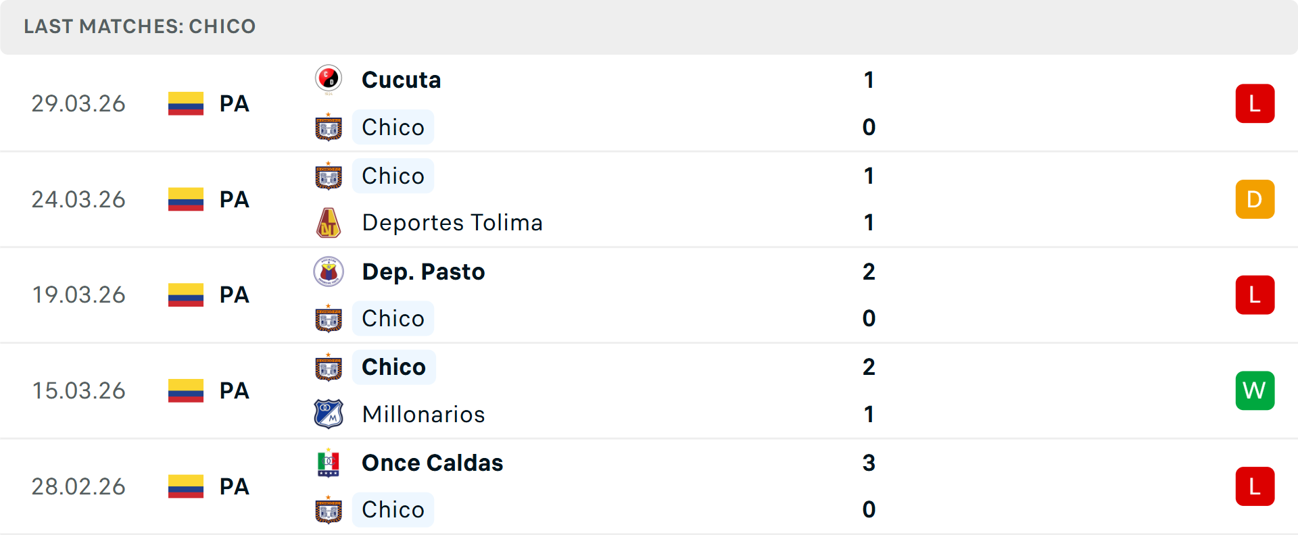Screen dimensions: 1298x535
Task: Click the Dep. Pasto club crest
Action: [x=329, y=272]
